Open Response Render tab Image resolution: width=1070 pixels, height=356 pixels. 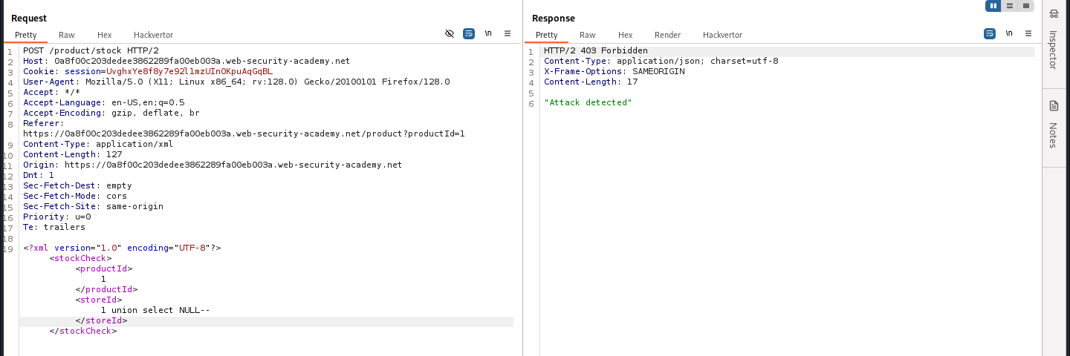click(668, 35)
